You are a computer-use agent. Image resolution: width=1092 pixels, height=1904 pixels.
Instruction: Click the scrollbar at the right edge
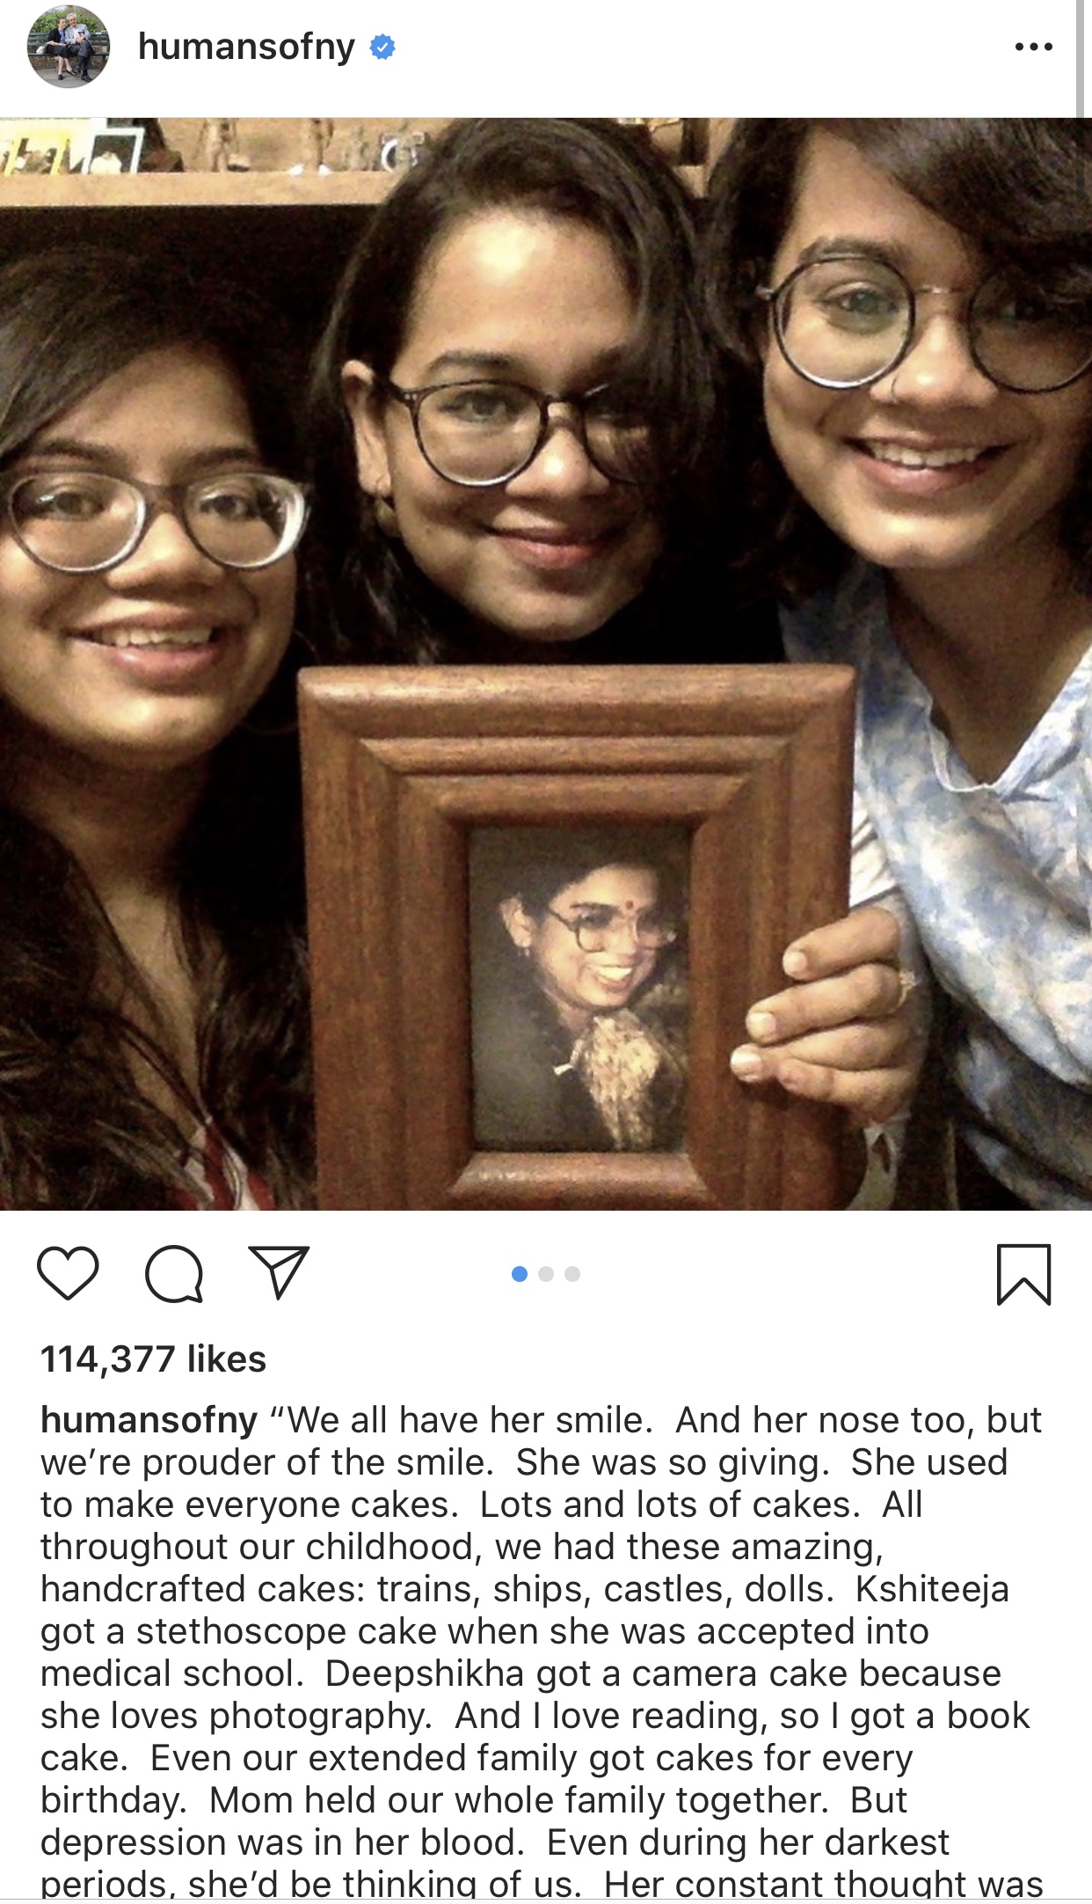click(1081, 58)
